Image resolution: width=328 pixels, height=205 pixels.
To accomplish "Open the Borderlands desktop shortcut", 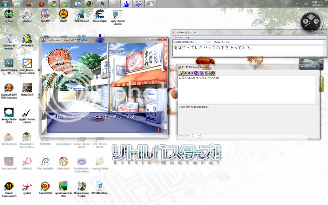I will [63, 163].
